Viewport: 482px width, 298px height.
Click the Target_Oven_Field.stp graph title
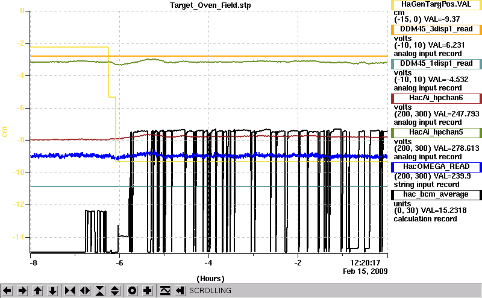[x=210, y=5]
